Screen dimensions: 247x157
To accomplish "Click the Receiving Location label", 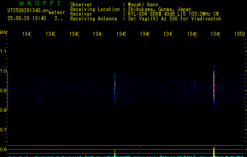I will 95,9.
